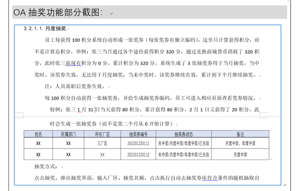Click the remark cell '月度中奖、年度中奖'
This screenshot has height=191, width=296.
(x=240, y=143)
